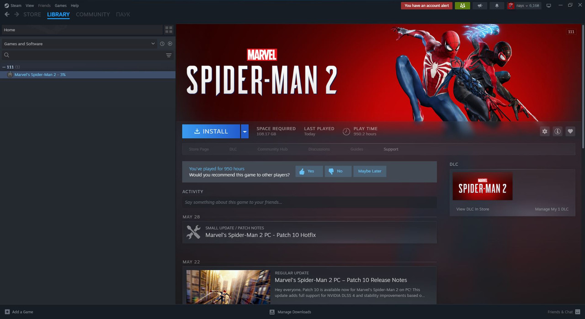Click the activity text input field
The image size is (585, 319).
[x=309, y=202]
